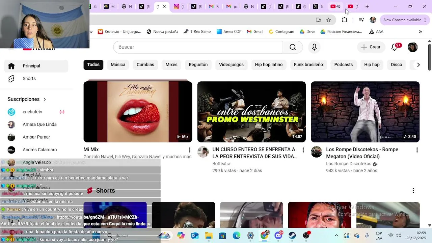Image resolution: width=432 pixels, height=243 pixels.
Task: Open Outlook from the taskbar
Action: pos(195,236)
